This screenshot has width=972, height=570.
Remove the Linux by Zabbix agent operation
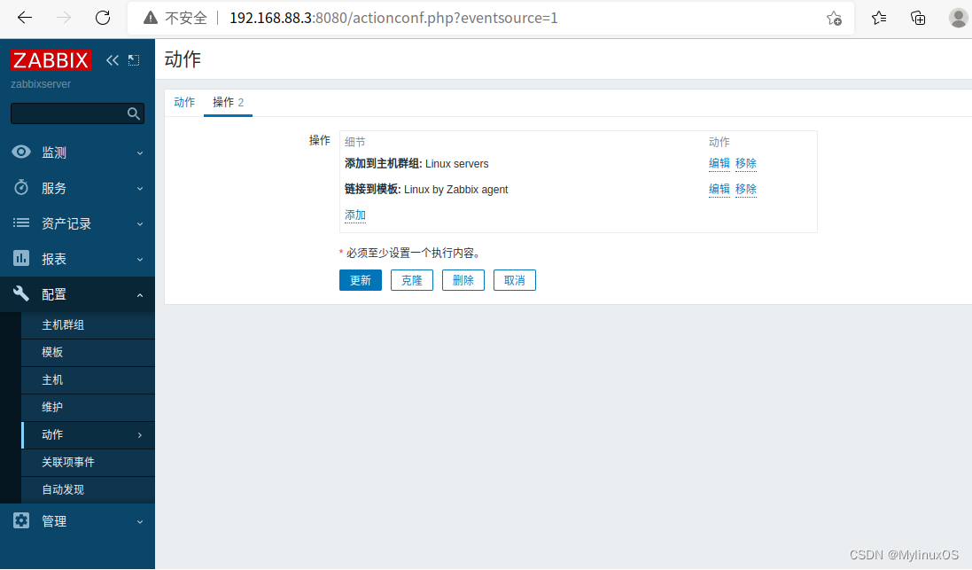746,189
